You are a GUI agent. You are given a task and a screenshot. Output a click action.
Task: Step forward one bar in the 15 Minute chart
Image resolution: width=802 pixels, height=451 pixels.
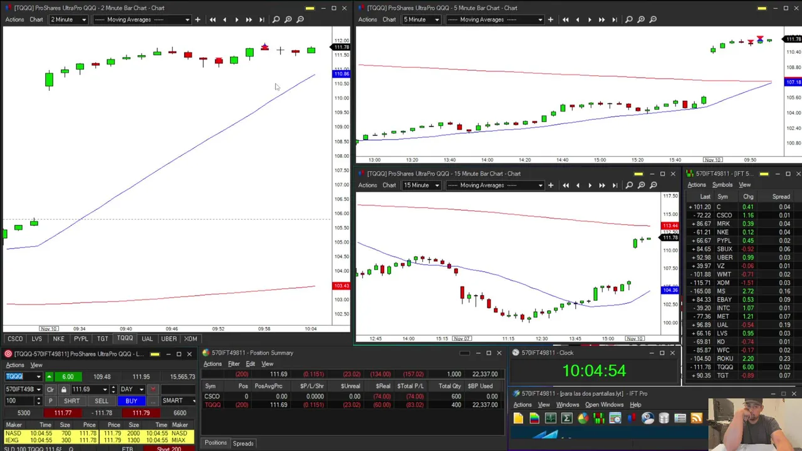[590, 185]
